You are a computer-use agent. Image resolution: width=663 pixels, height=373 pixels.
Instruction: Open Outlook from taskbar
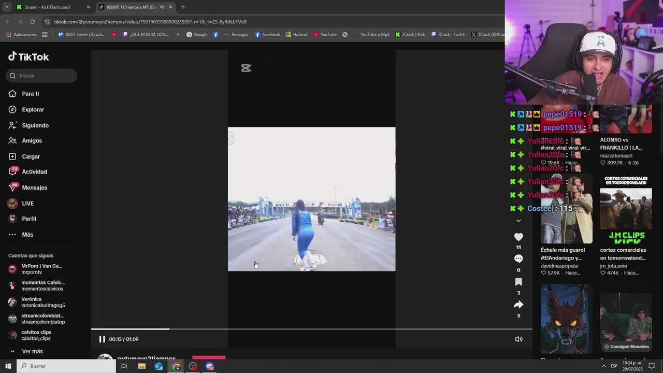(158, 366)
